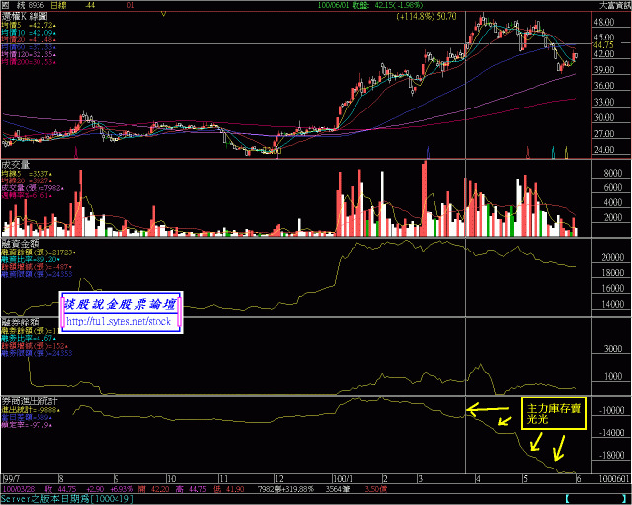Select 餘額增減(張)=152 in short panel
The height and width of the screenshot is (505, 632).
click(35, 346)
